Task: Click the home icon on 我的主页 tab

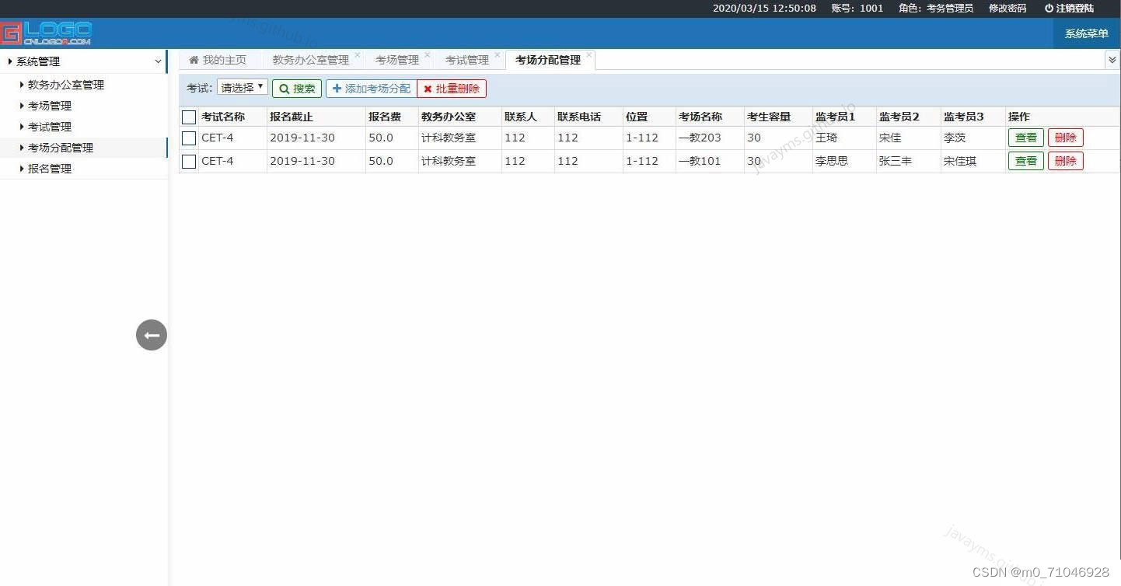Action: 194,60
